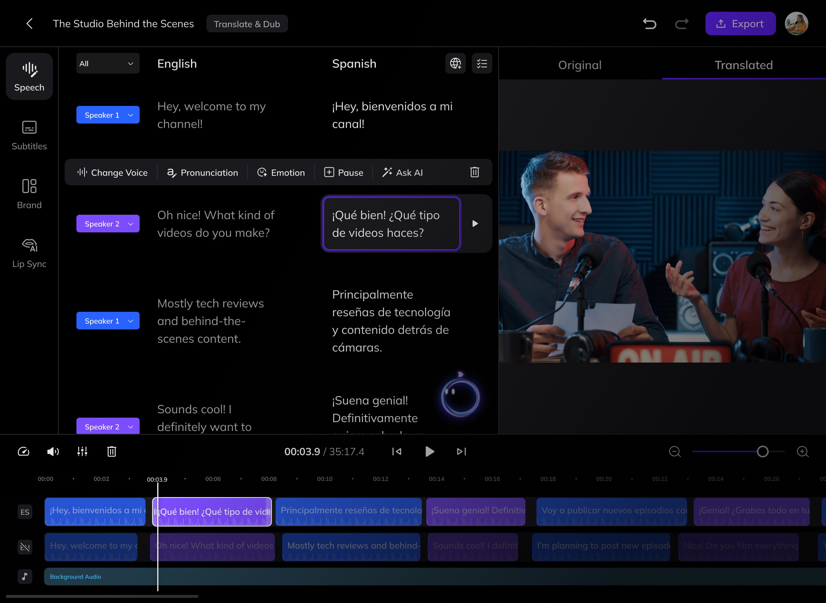Open Speaker 2 dropdown for second line

point(108,224)
